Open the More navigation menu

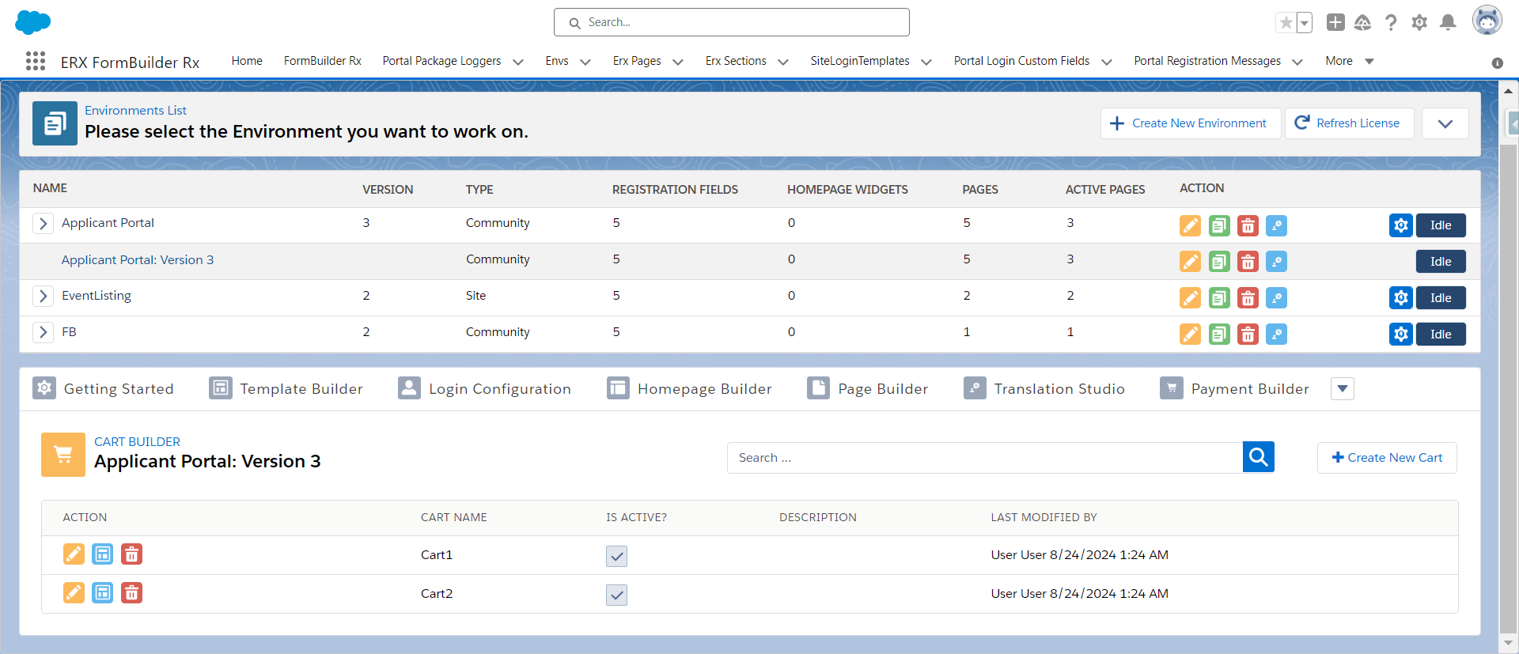click(x=1349, y=61)
